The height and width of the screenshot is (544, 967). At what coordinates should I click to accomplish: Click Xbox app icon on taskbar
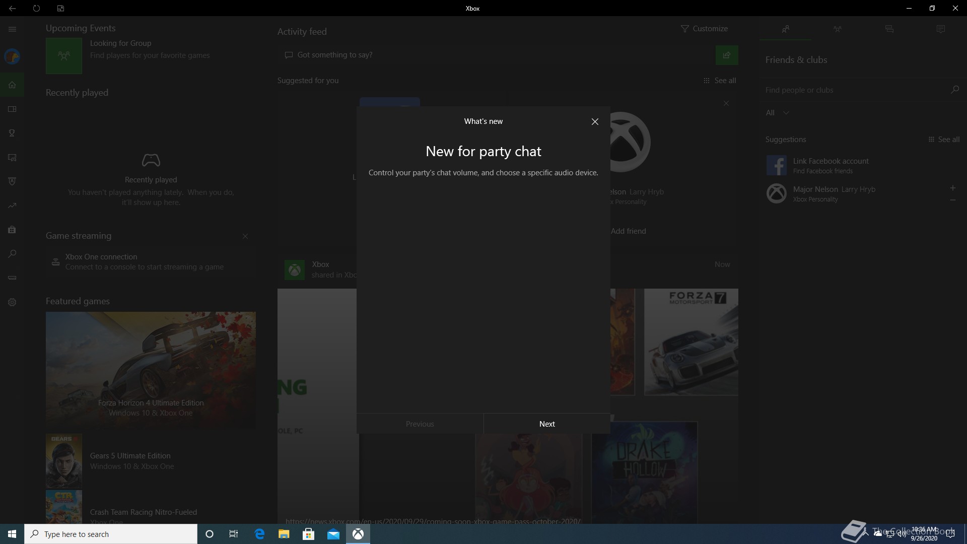click(x=358, y=534)
